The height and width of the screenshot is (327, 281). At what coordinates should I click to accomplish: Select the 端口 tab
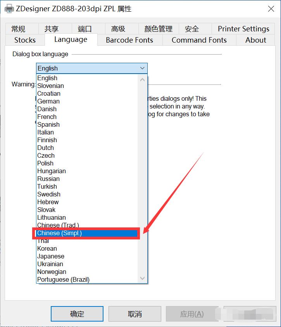(85, 29)
